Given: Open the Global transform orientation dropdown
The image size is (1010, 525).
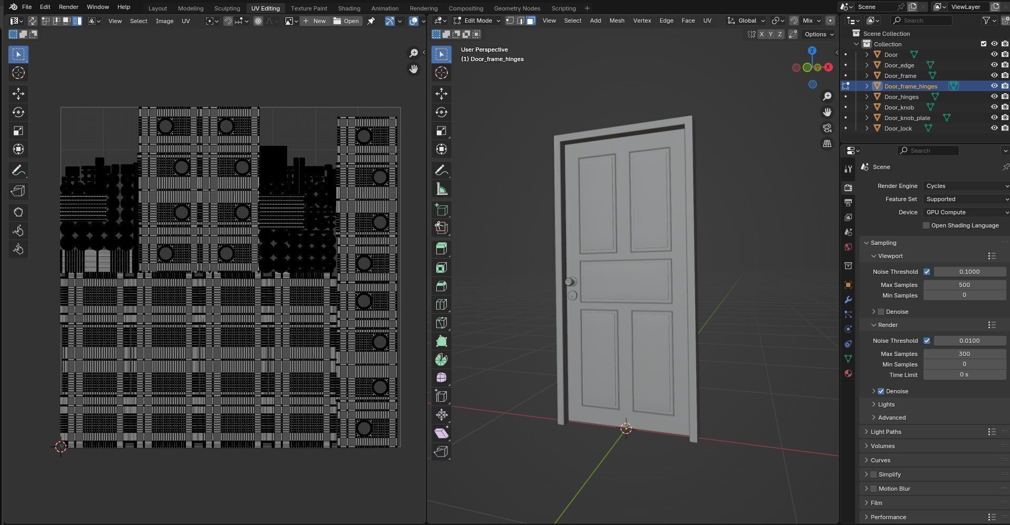Looking at the screenshot, I should pos(746,21).
